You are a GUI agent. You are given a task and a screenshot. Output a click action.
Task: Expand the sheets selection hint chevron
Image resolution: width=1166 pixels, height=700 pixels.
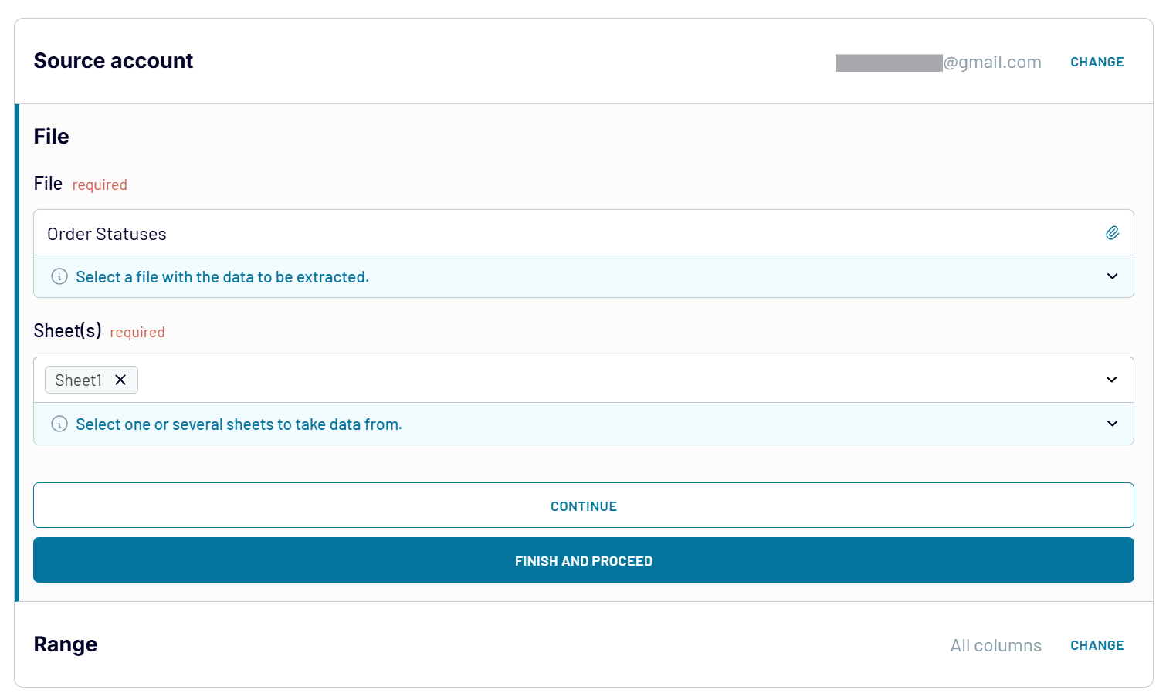[1112, 424]
